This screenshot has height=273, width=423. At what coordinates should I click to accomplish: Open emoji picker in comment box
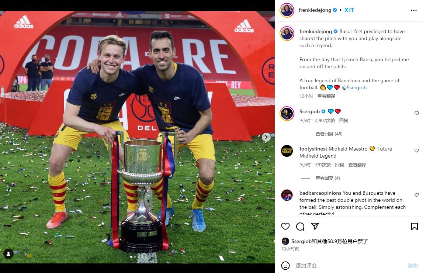pos(285,266)
